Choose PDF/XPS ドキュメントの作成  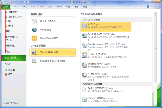pyautogui.click(x=53, y=61)
